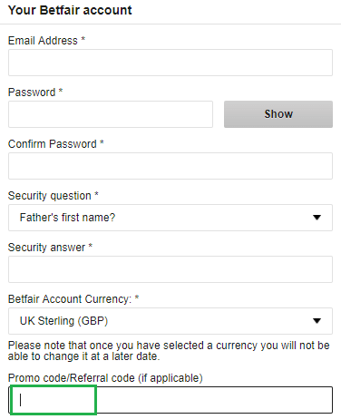This screenshot has width=341, height=419.
Task: Focus the Password input box
Action: point(111,114)
